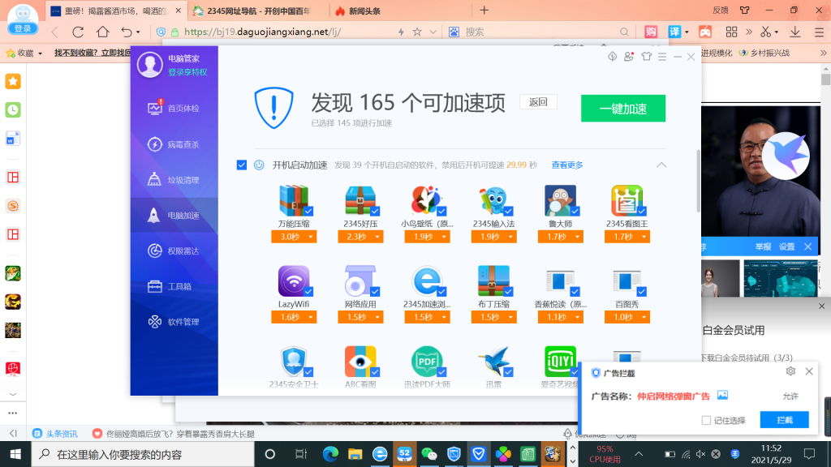
Task: Click 允许 in the ad blocker popup
Action: point(790,396)
